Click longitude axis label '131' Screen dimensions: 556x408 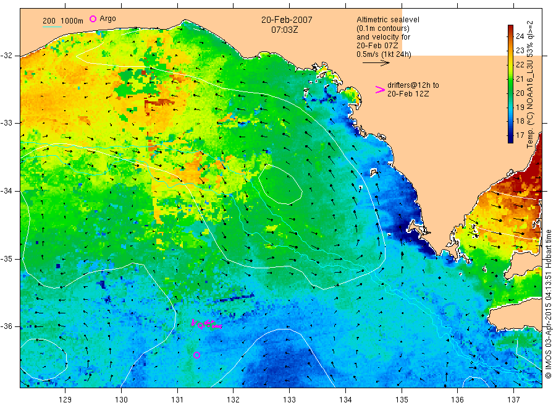[177, 400]
